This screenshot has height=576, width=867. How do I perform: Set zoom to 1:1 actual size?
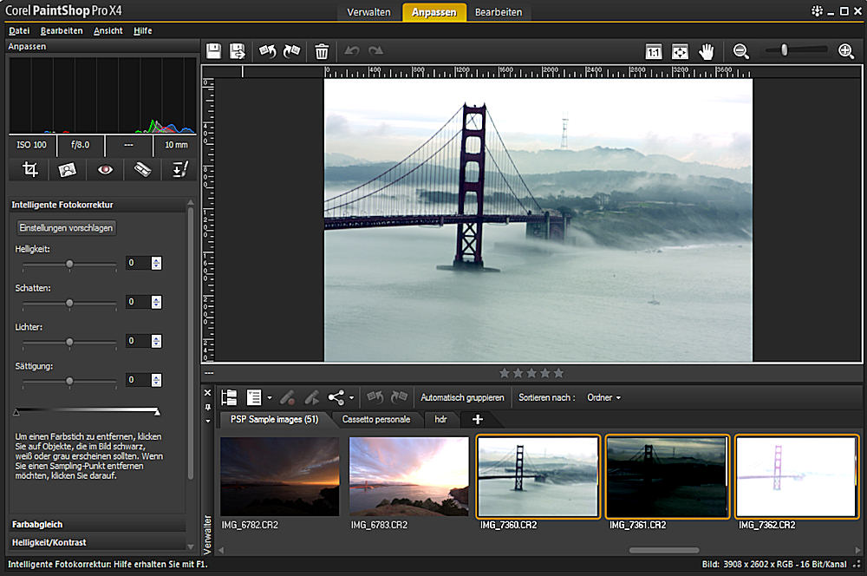[x=654, y=52]
